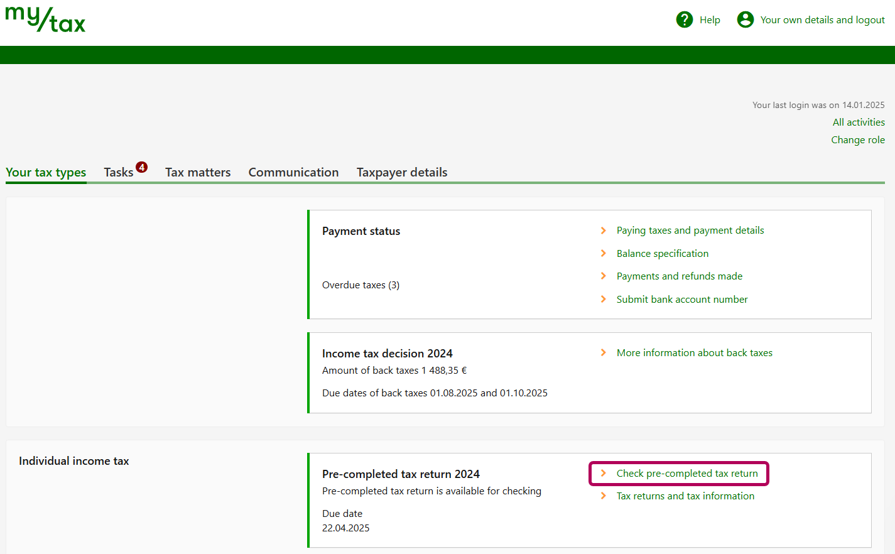Click chevron beside Payments and refunds made

click(604, 276)
